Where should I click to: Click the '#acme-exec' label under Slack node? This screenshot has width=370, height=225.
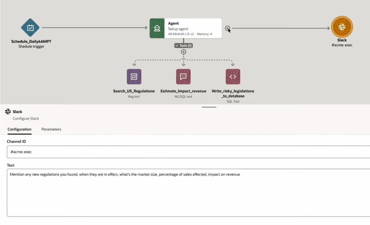(342, 45)
